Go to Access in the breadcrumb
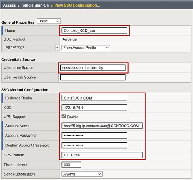 (x=9, y=5)
